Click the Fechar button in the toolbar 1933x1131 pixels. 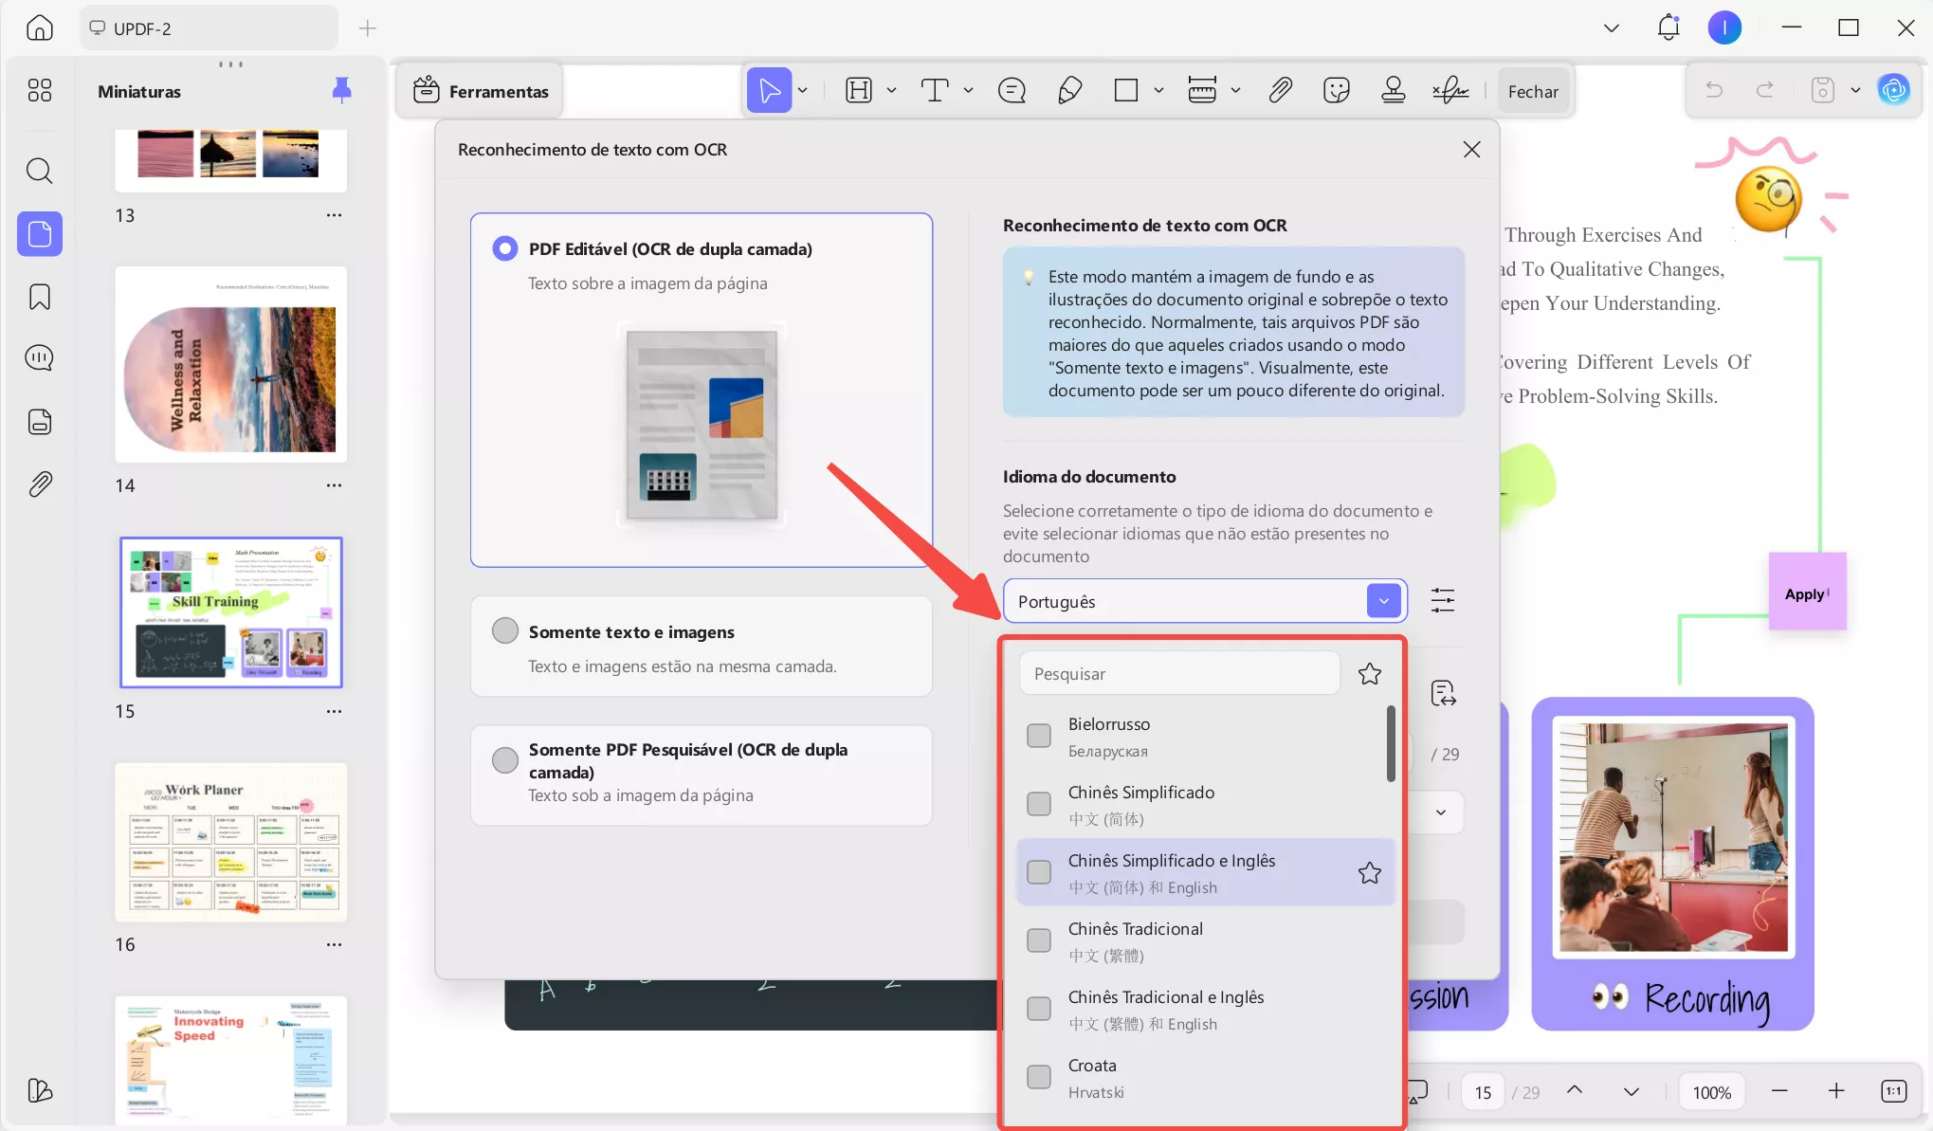click(x=1533, y=91)
